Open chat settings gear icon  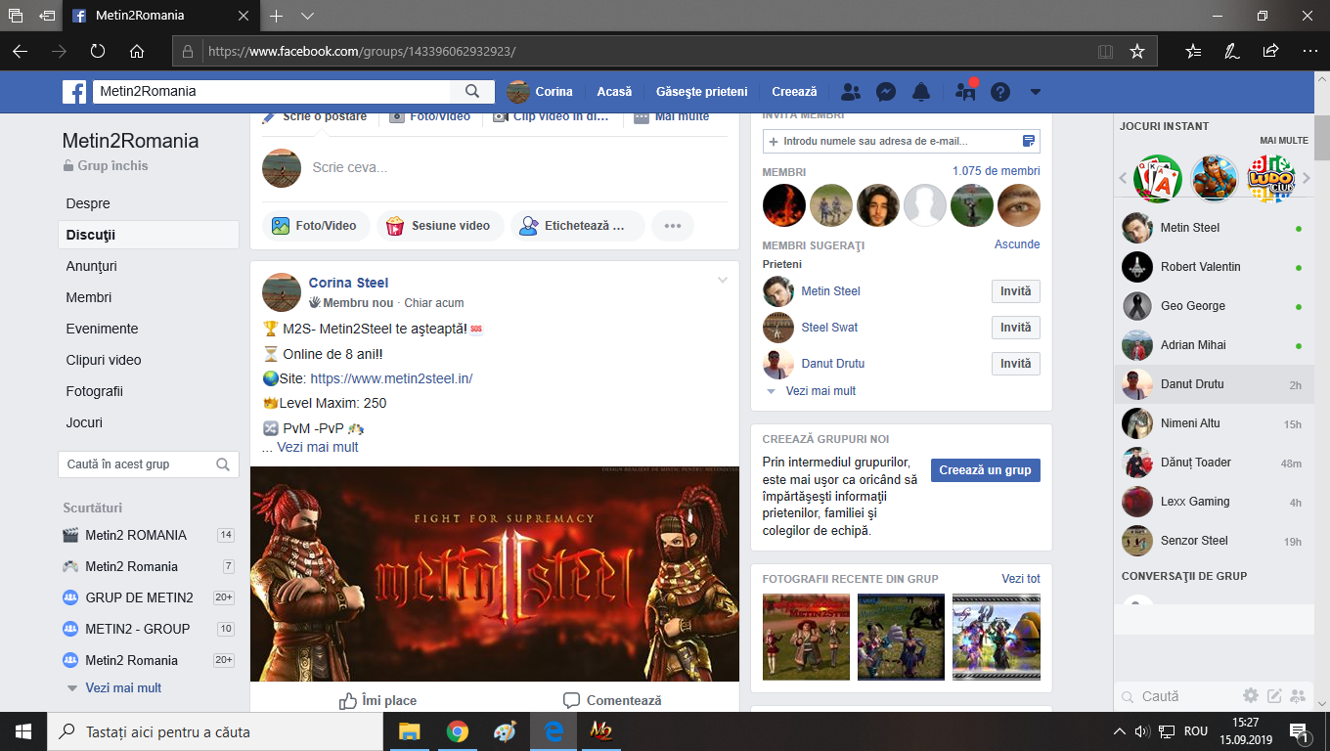1251,696
